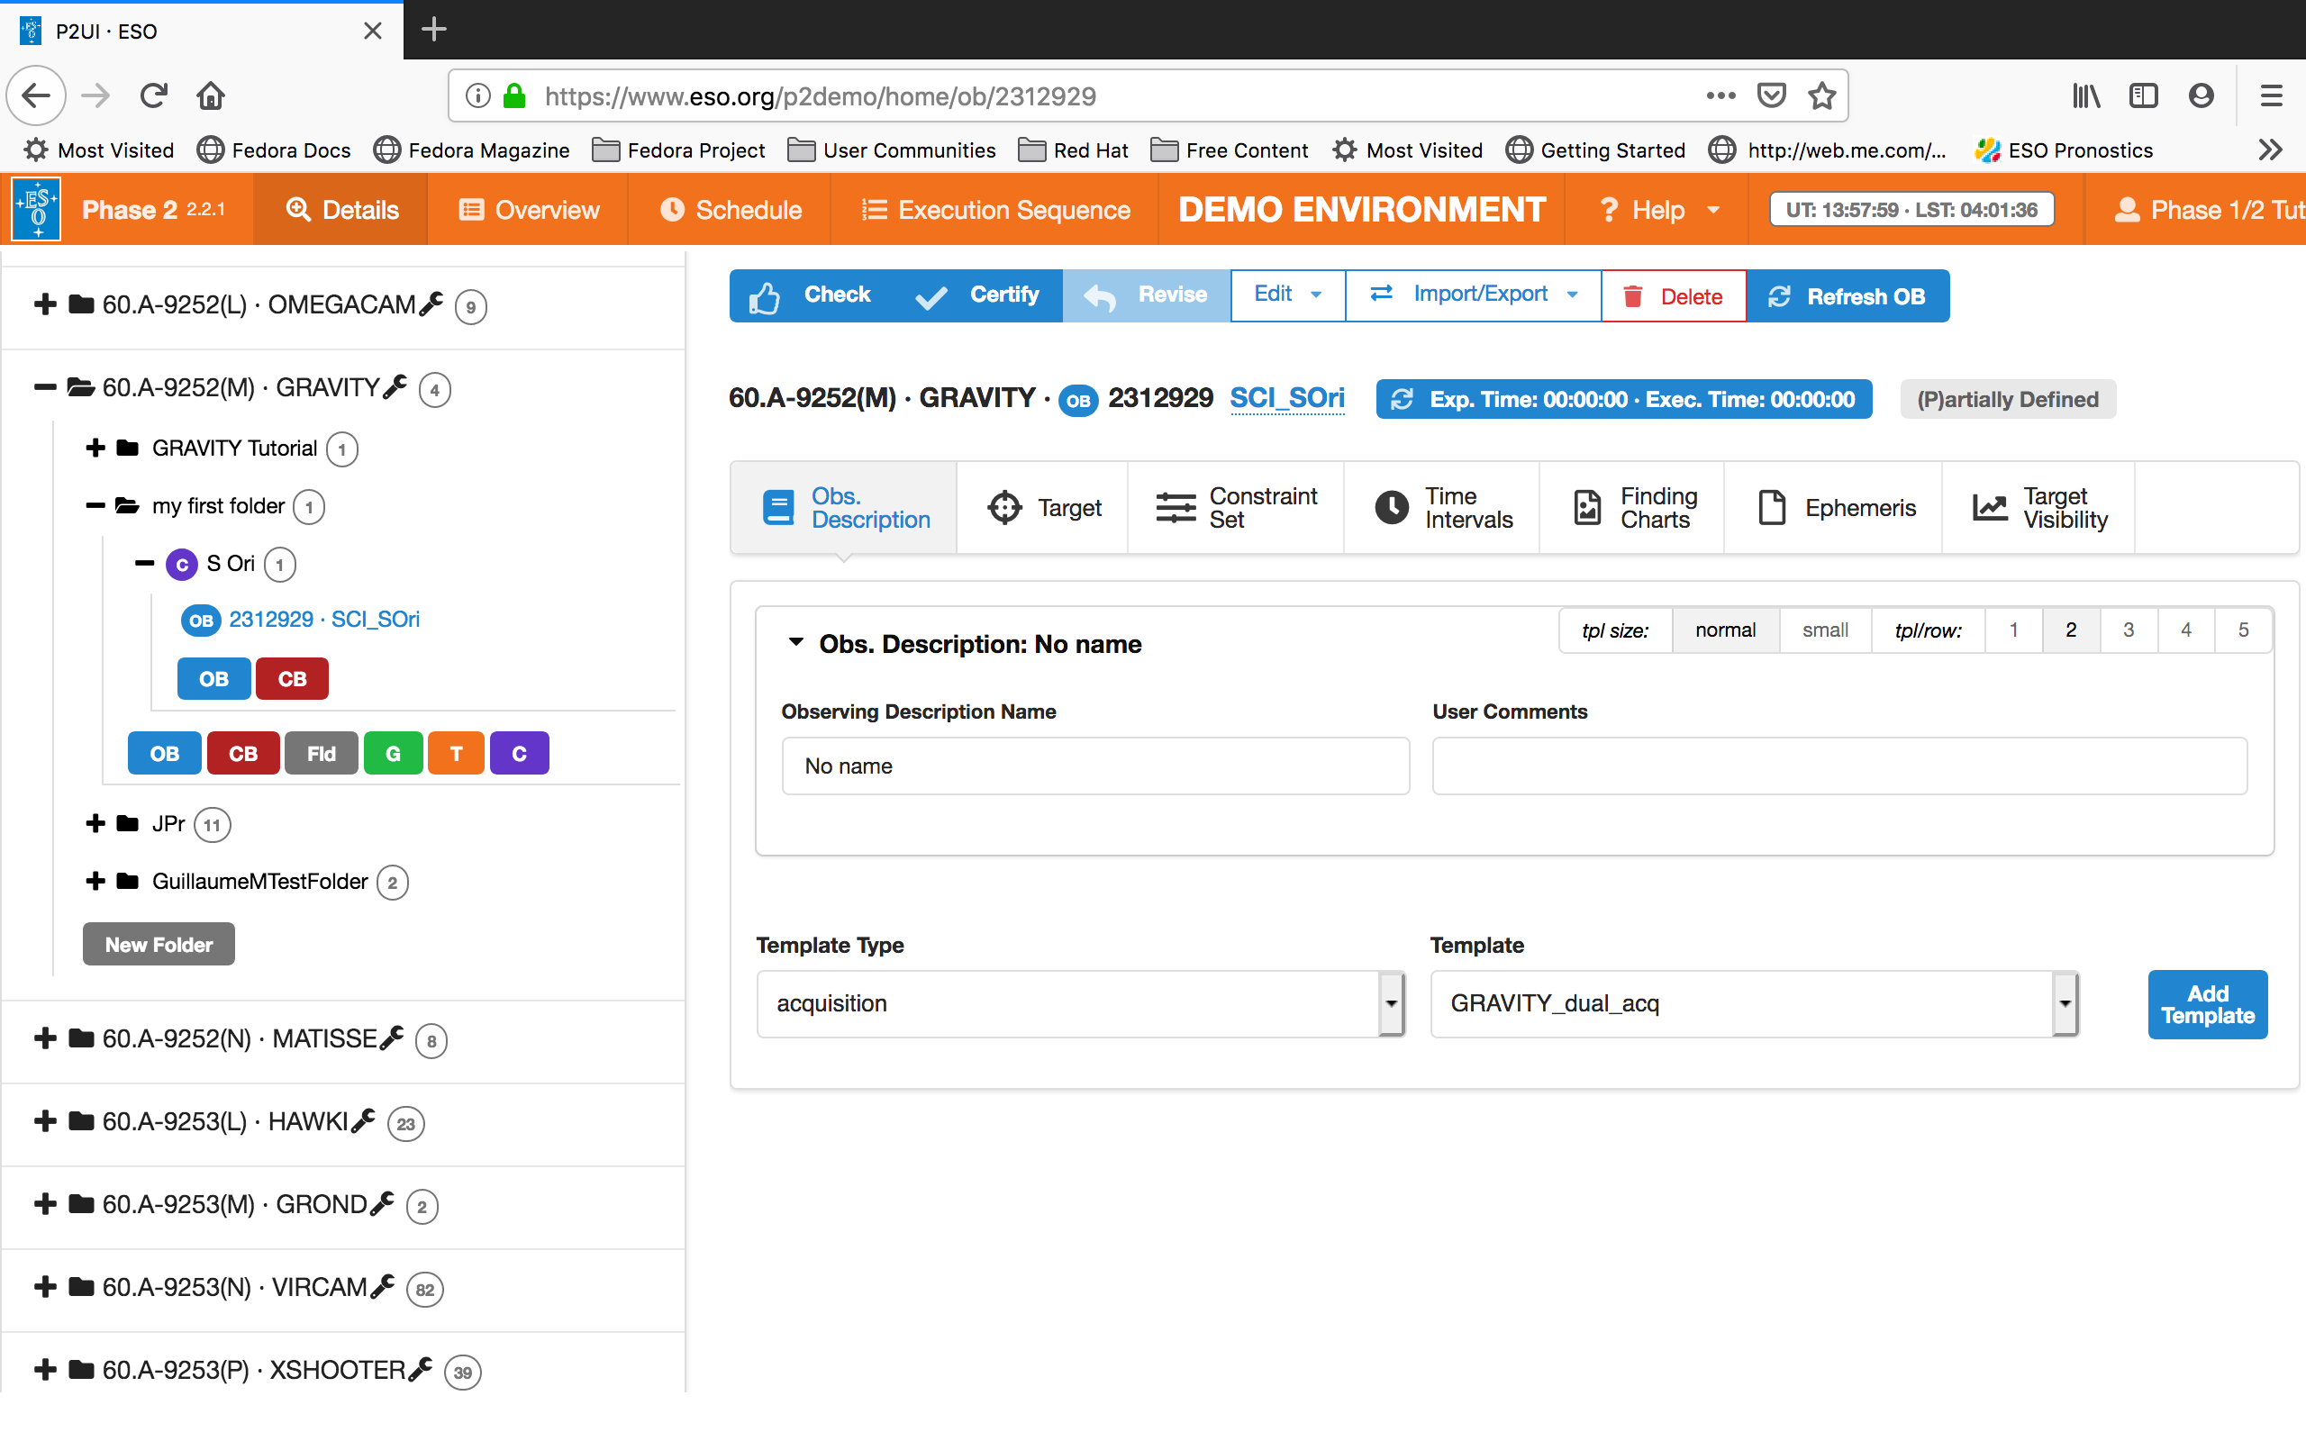This screenshot has height=1441, width=2306.
Task: Click purple C concatenation button in button row
Action: coord(520,753)
